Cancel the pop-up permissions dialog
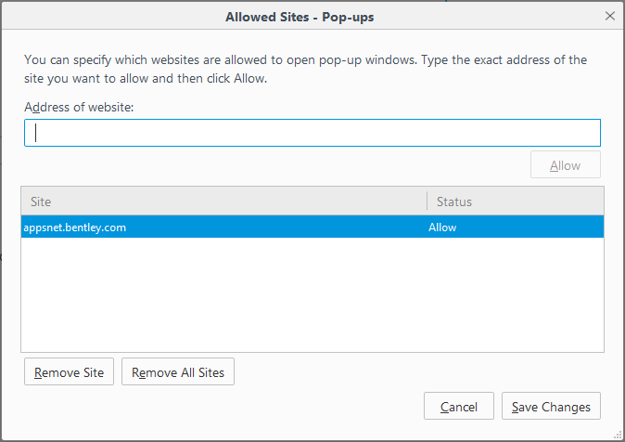Image resolution: width=625 pixels, height=442 pixels. point(459,406)
